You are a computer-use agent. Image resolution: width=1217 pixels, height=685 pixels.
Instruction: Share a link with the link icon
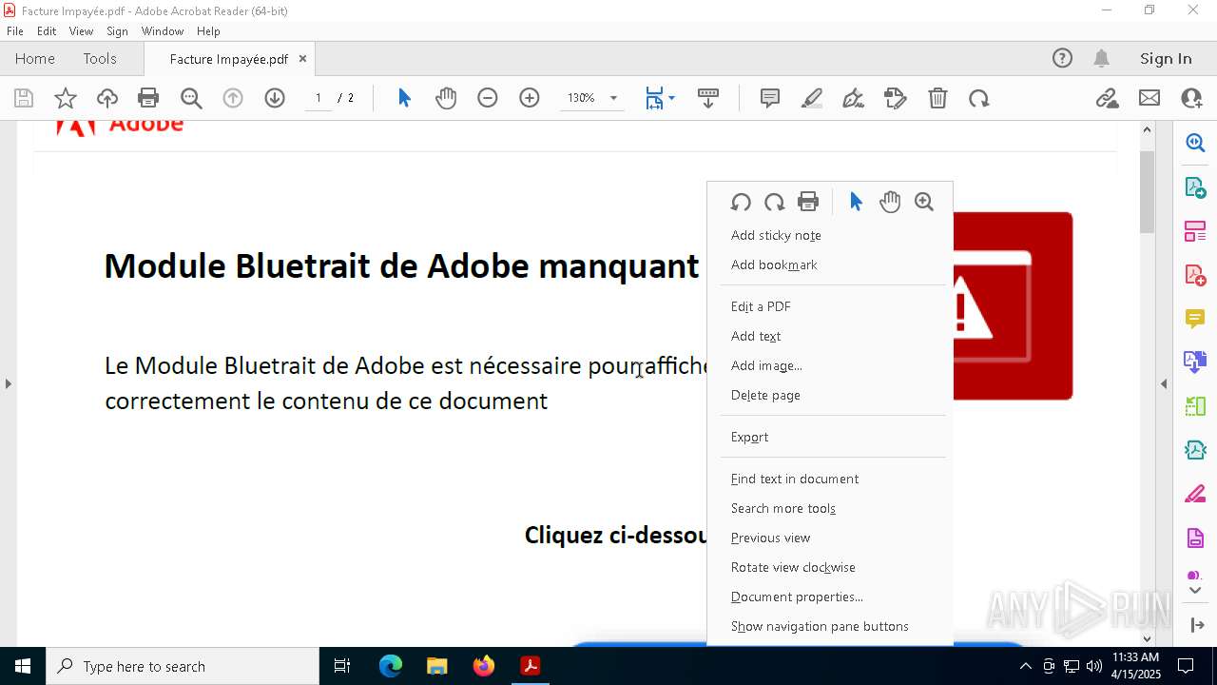click(1108, 98)
